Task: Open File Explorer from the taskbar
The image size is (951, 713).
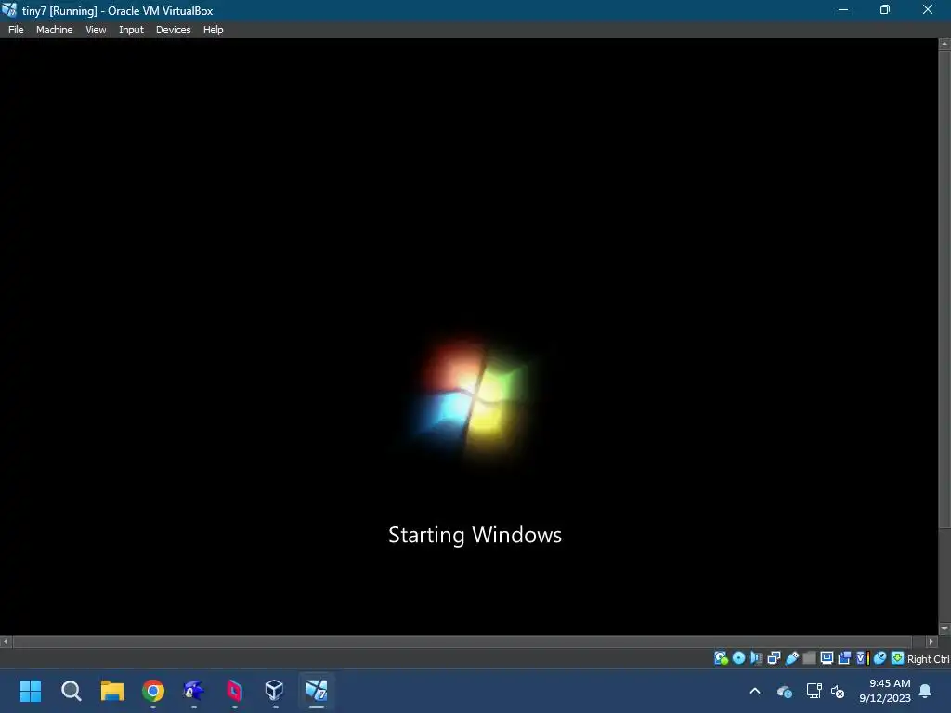Action: coord(112,691)
